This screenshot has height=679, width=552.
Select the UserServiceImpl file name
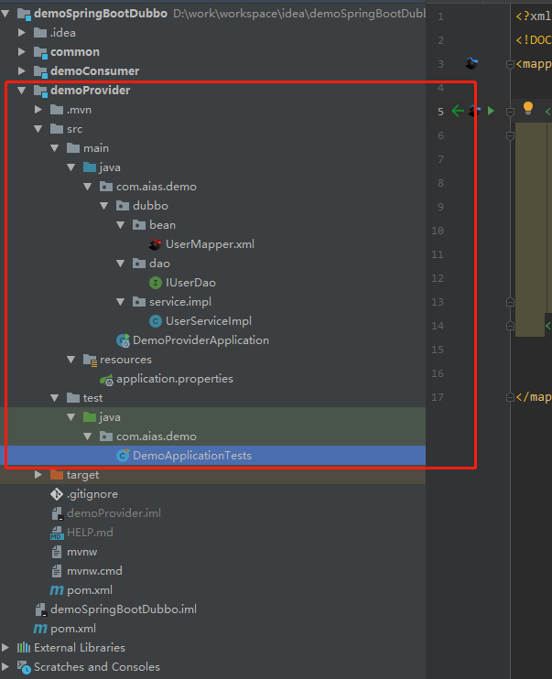[x=209, y=321]
